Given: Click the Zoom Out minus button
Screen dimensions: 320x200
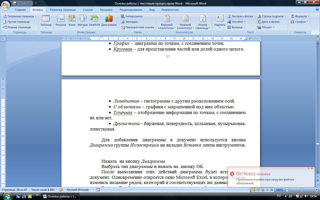Looking at the screenshot, I should tap(287, 190).
